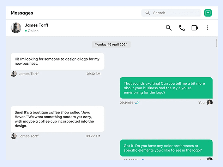Click the Monday, 15 April 2024 date chip

point(111,45)
